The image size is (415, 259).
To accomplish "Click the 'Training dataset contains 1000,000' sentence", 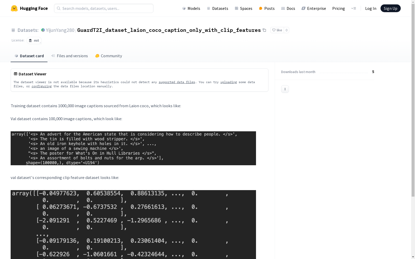I will click(x=96, y=106).
